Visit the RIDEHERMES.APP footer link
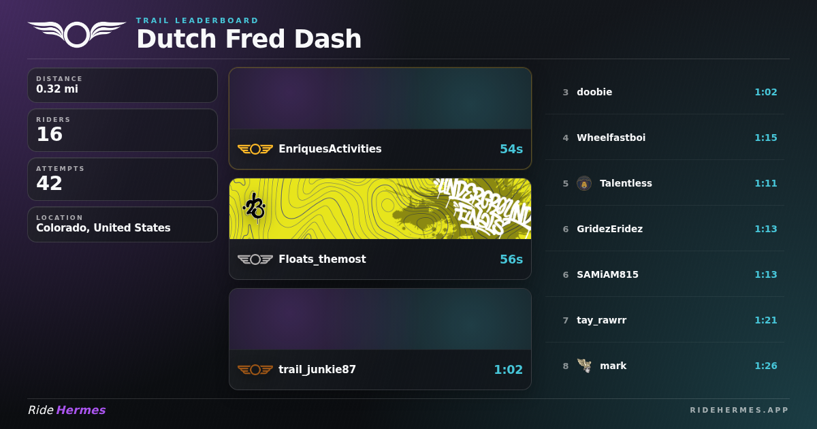817x429 pixels. pyautogui.click(x=739, y=410)
